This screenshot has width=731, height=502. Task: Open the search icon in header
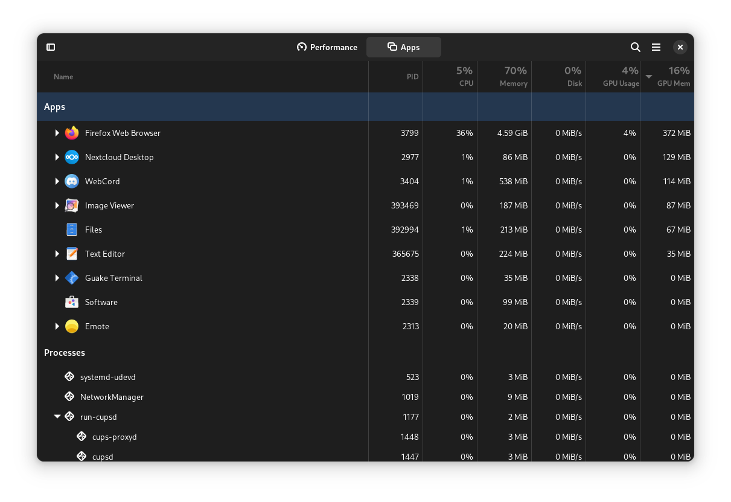tap(636, 47)
